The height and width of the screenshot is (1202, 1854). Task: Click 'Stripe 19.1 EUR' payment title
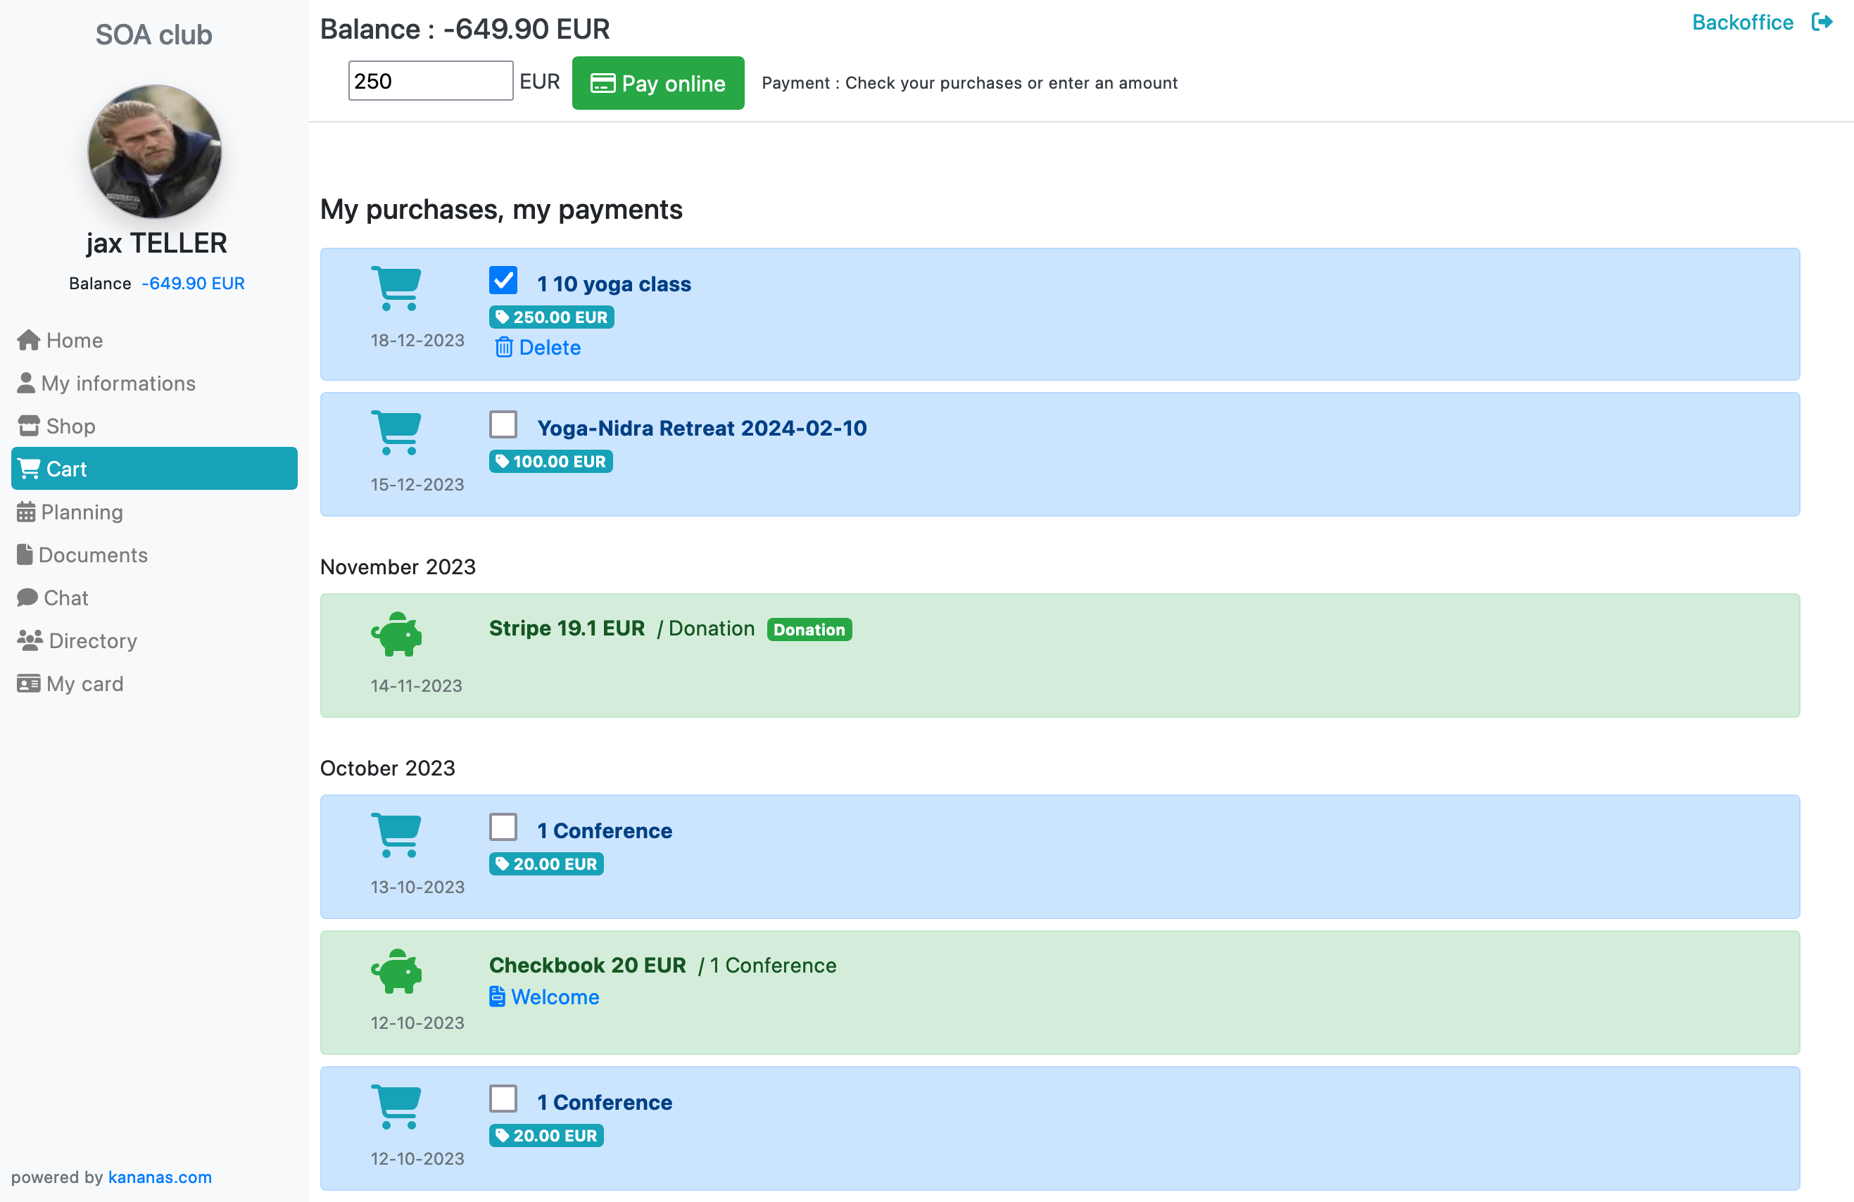click(x=567, y=628)
